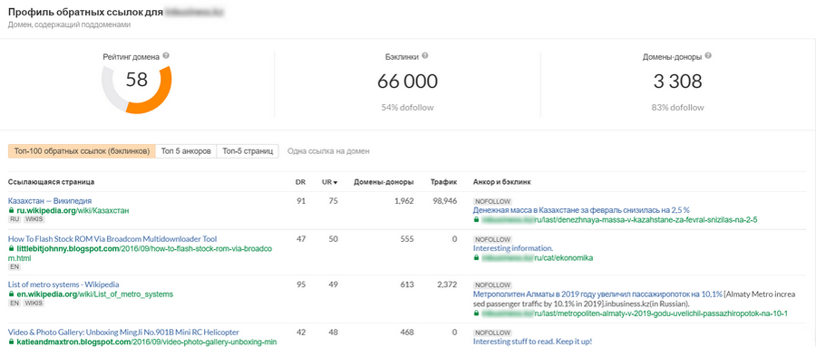This screenshot has width=816, height=347.
Task: Click the help icon beside Бэклинки
Action: pyautogui.click(x=425, y=56)
